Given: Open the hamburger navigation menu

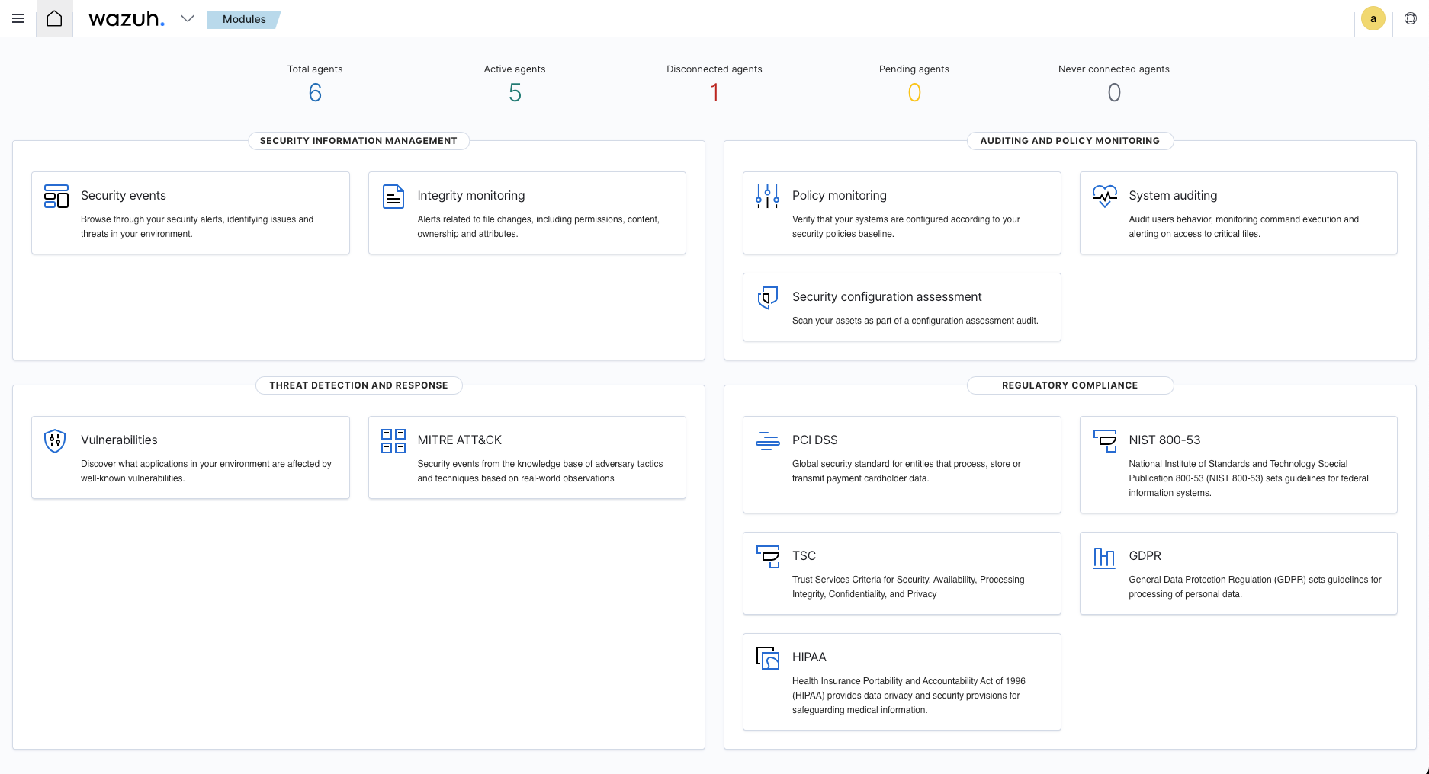Looking at the screenshot, I should coord(18,18).
